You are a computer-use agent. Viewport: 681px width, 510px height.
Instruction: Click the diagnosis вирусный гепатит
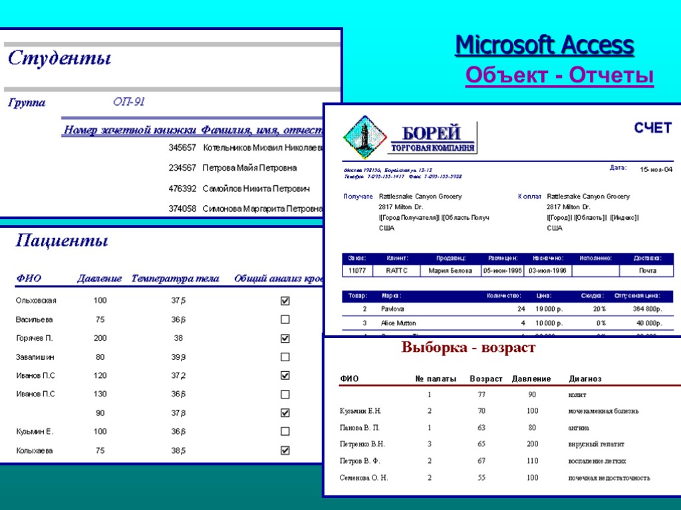click(x=596, y=444)
